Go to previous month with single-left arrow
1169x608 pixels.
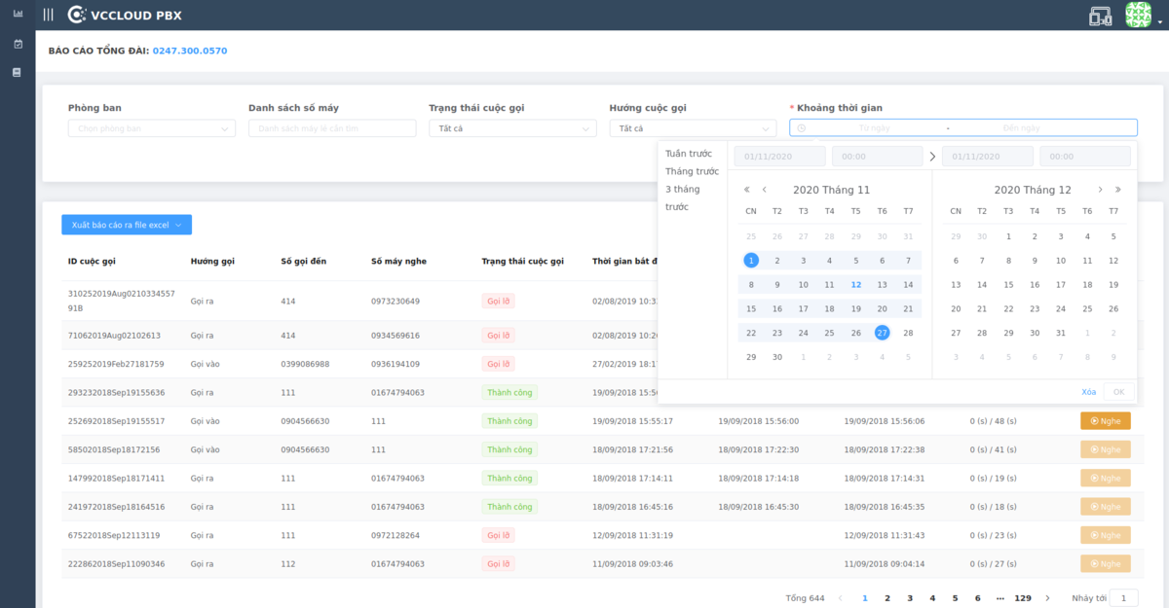[x=765, y=190]
